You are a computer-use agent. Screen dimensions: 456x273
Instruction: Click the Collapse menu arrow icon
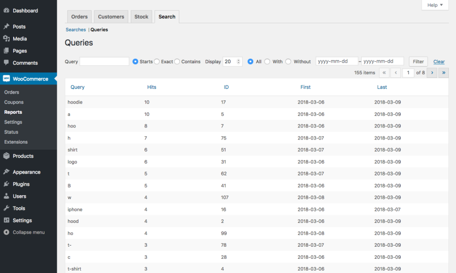6,233
